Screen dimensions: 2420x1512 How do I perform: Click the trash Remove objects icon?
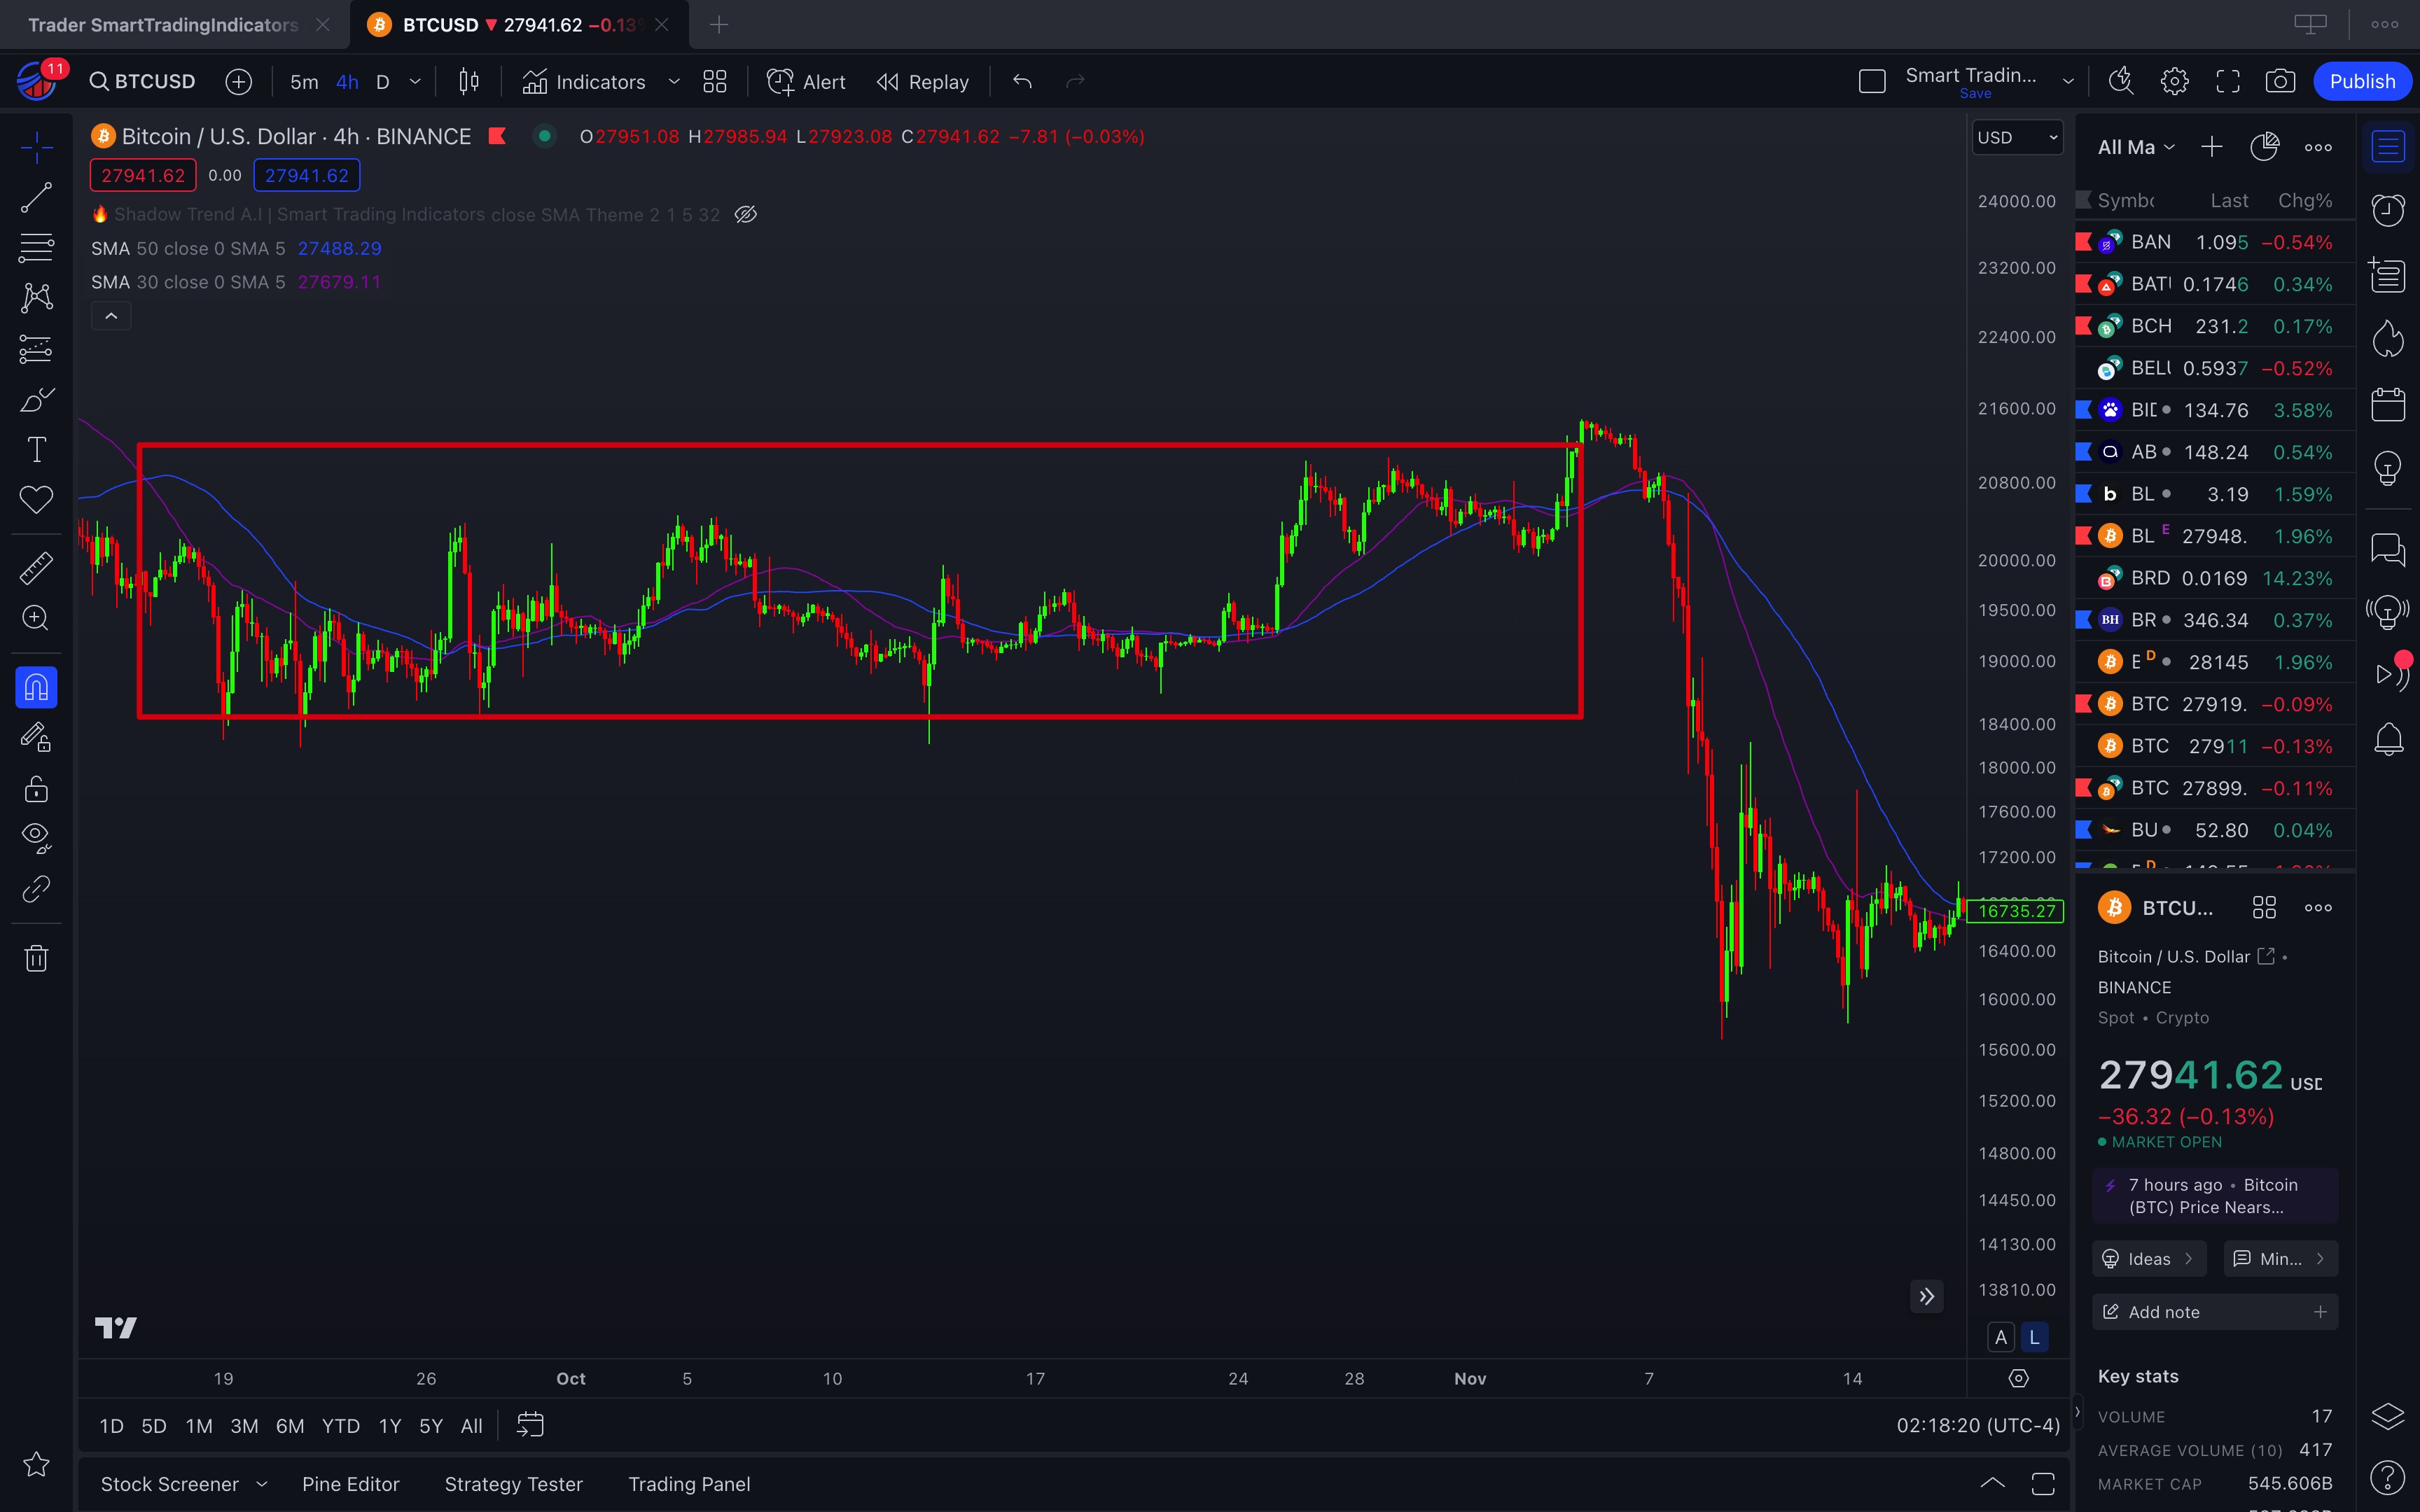pos(36,958)
